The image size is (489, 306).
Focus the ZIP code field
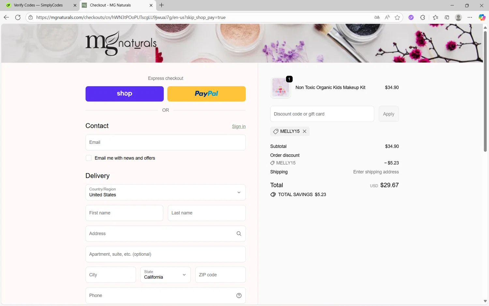[x=220, y=275]
